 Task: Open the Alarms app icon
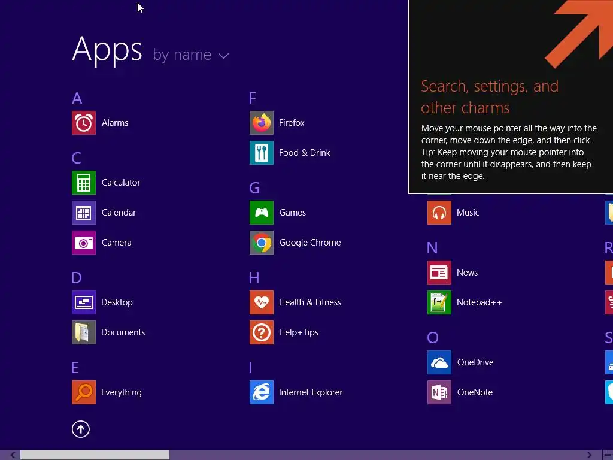84,123
